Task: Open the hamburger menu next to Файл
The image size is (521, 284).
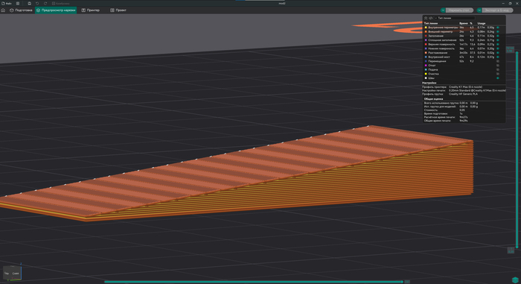Action: click(18, 3)
